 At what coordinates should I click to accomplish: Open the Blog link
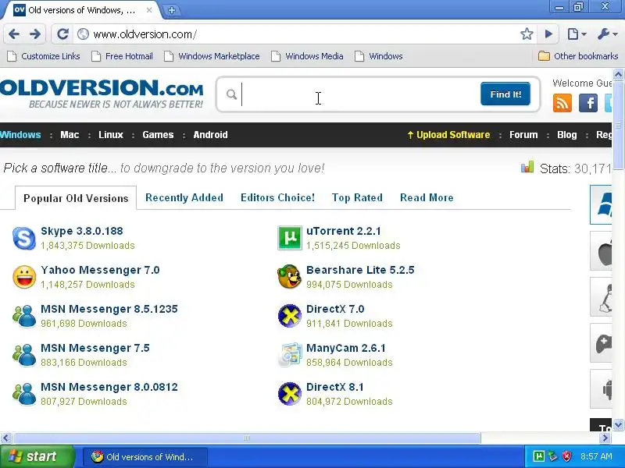point(567,135)
